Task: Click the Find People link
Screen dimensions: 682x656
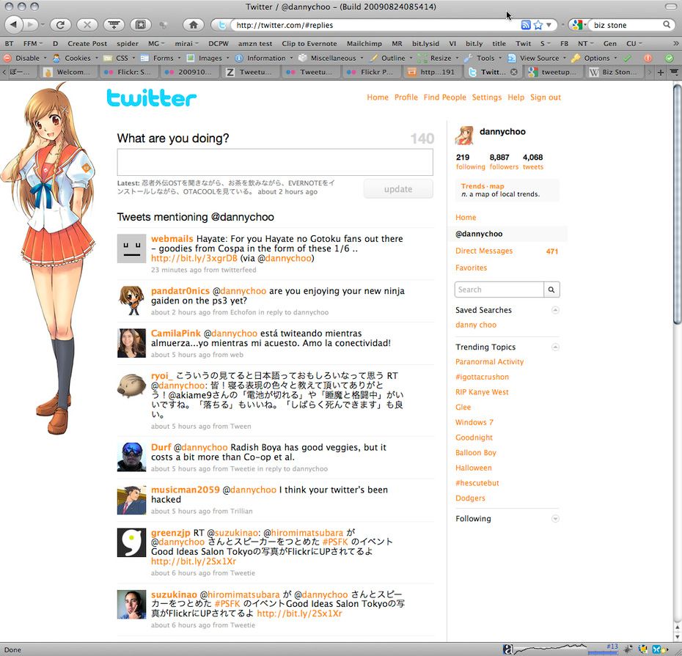Action: tap(444, 97)
